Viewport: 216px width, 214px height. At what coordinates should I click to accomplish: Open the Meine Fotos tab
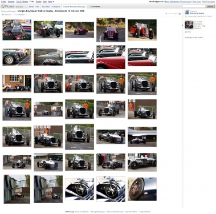[x=34, y=6]
